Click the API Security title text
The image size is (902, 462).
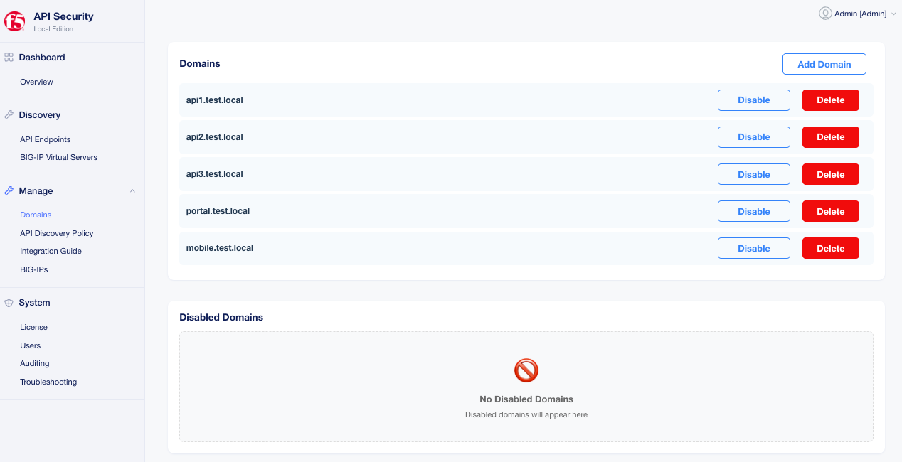[63, 16]
